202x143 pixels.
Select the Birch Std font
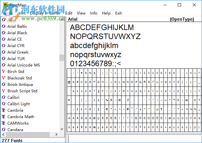[16, 71]
